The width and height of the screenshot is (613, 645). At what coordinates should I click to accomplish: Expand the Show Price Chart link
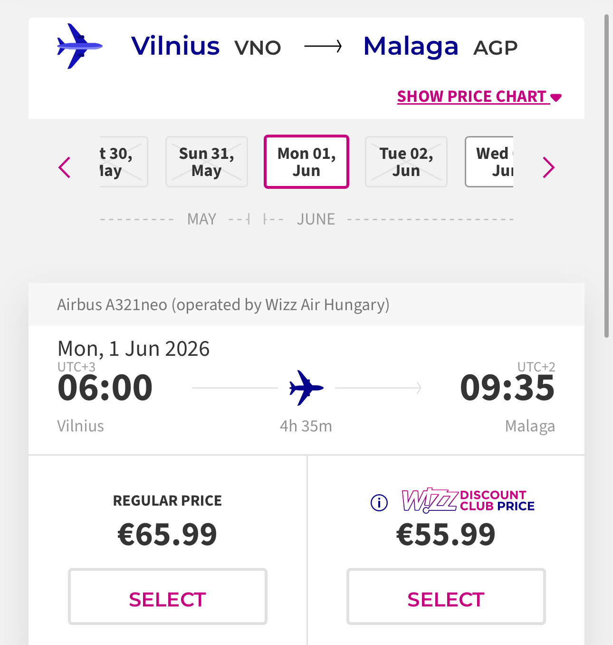point(471,97)
